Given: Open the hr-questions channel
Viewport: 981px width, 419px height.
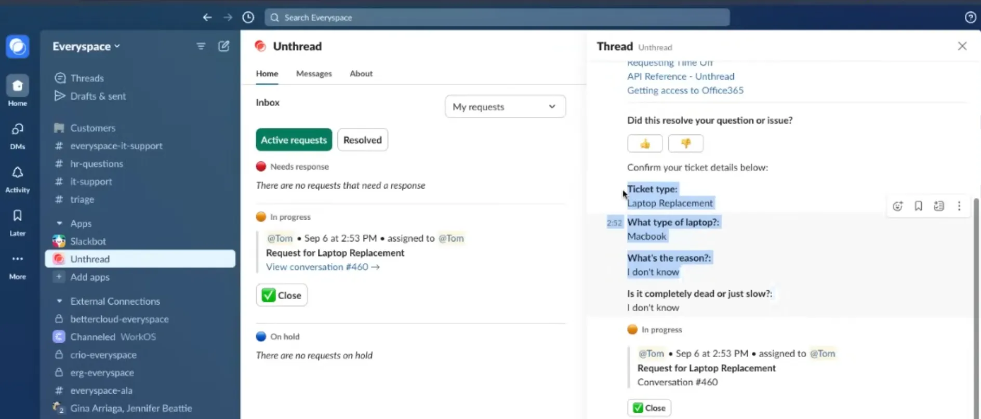Looking at the screenshot, I should pos(97,164).
